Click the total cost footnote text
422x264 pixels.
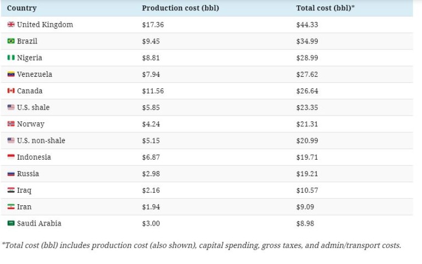coord(202,245)
